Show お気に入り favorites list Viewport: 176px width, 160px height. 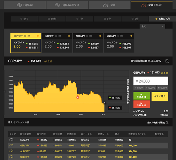coord(162,19)
